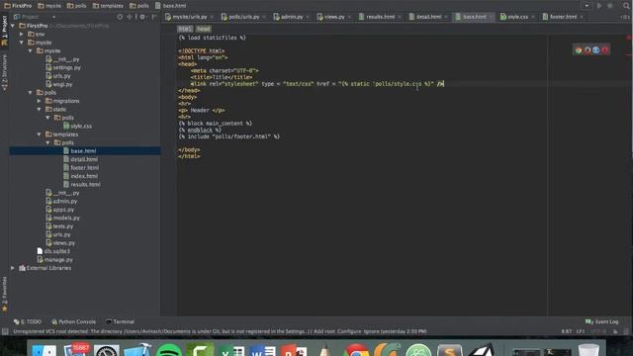Select style.css in project tree
The width and height of the screenshot is (633, 356).
click(x=77, y=126)
